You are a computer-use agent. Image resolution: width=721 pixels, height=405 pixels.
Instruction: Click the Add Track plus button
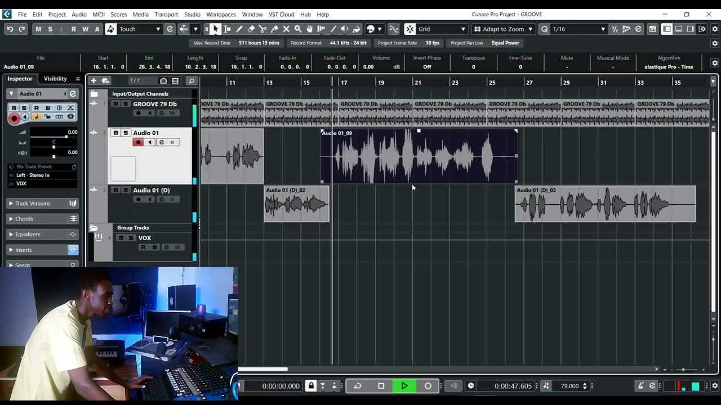94,81
